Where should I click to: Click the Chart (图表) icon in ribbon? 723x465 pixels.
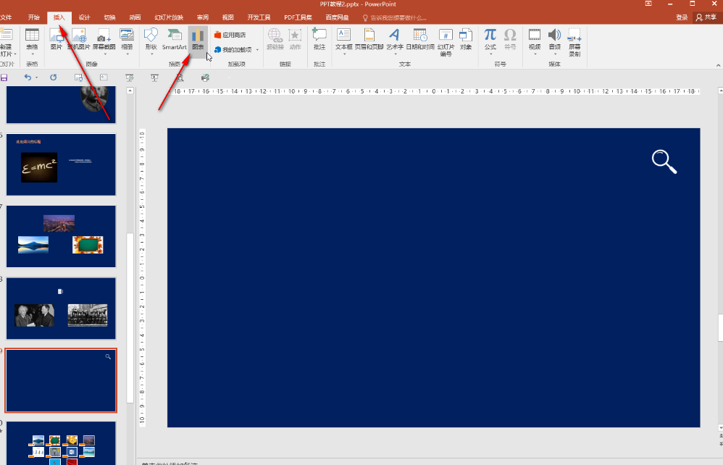[x=198, y=39]
